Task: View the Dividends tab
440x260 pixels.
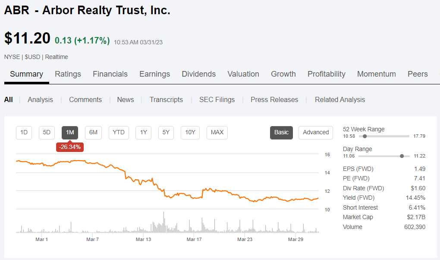Action: [198, 74]
